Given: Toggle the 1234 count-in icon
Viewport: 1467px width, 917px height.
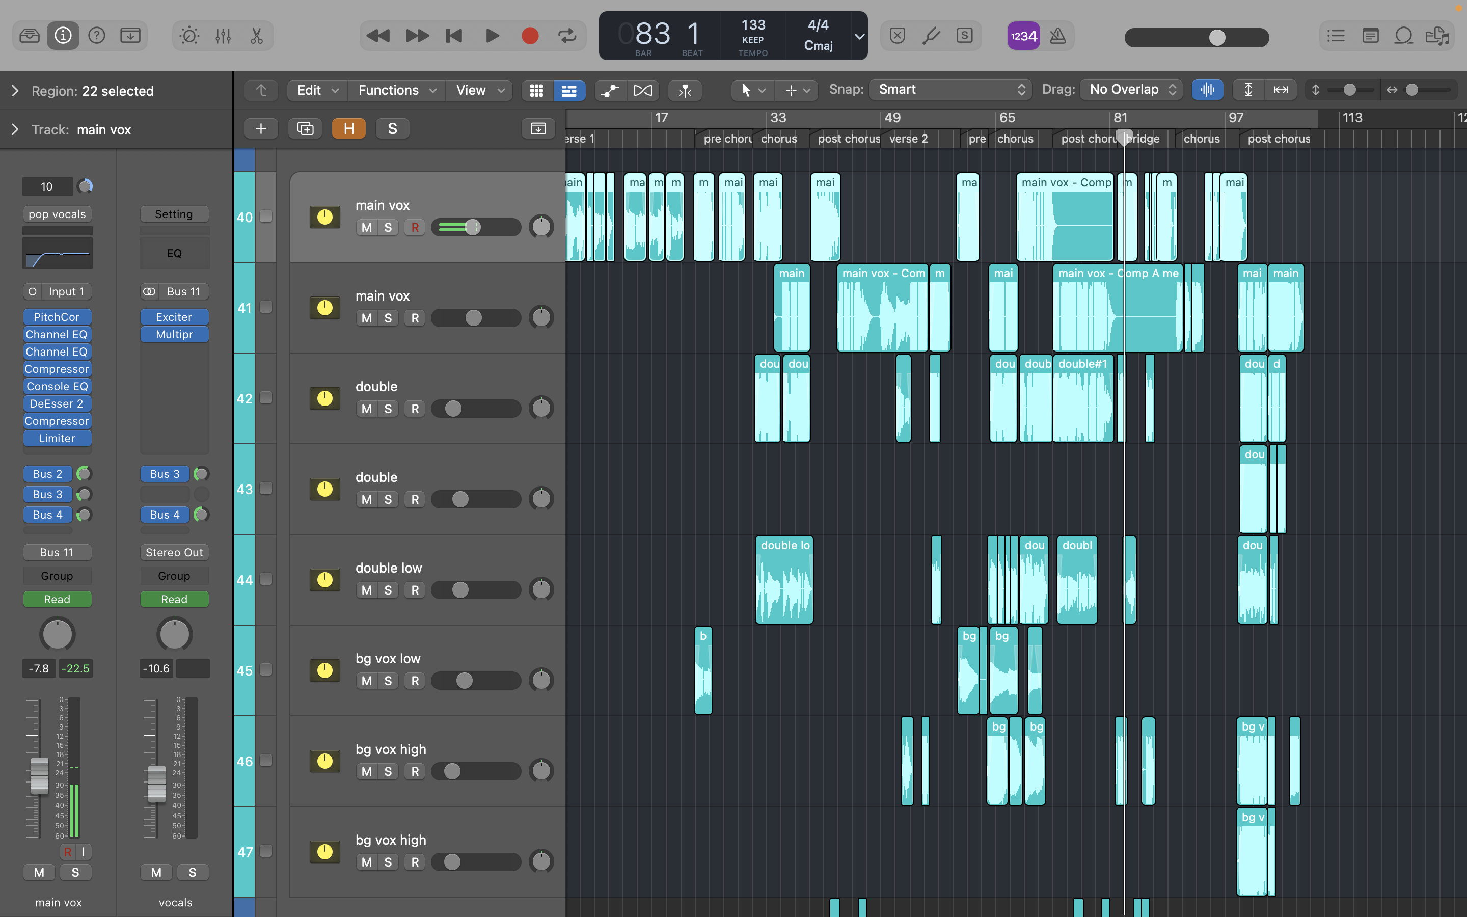Looking at the screenshot, I should 1023,36.
